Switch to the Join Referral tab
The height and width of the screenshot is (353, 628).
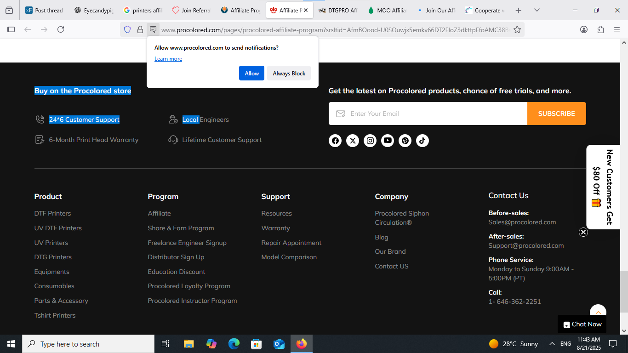(x=191, y=10)
